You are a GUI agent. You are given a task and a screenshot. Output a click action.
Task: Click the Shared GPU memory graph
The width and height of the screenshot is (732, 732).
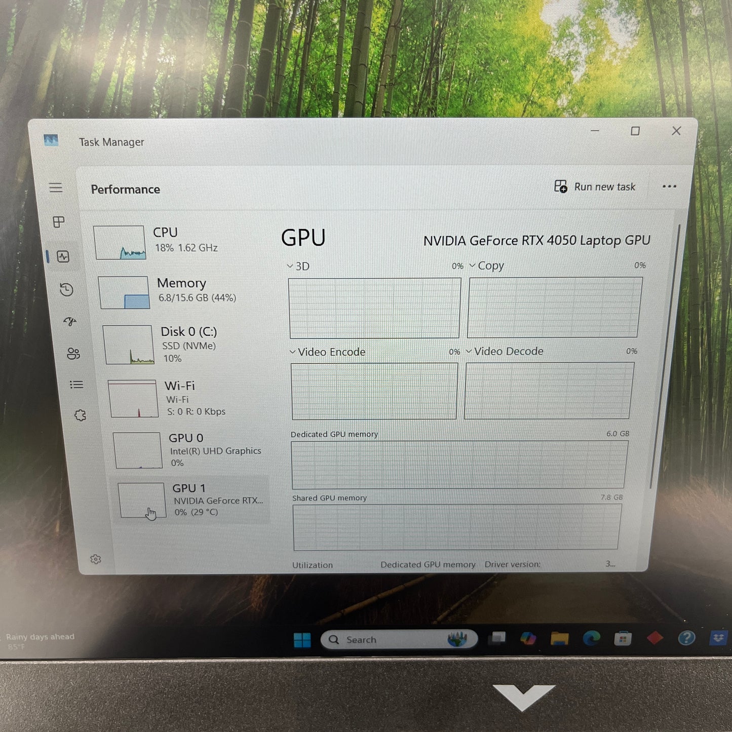(x=457, y=526)
